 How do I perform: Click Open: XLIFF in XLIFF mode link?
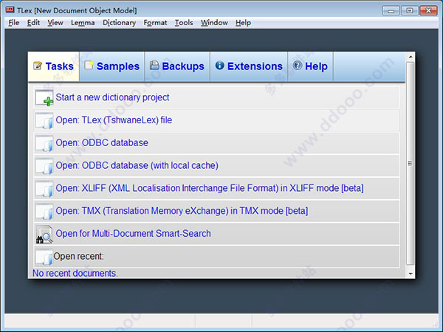coord(210,188)
